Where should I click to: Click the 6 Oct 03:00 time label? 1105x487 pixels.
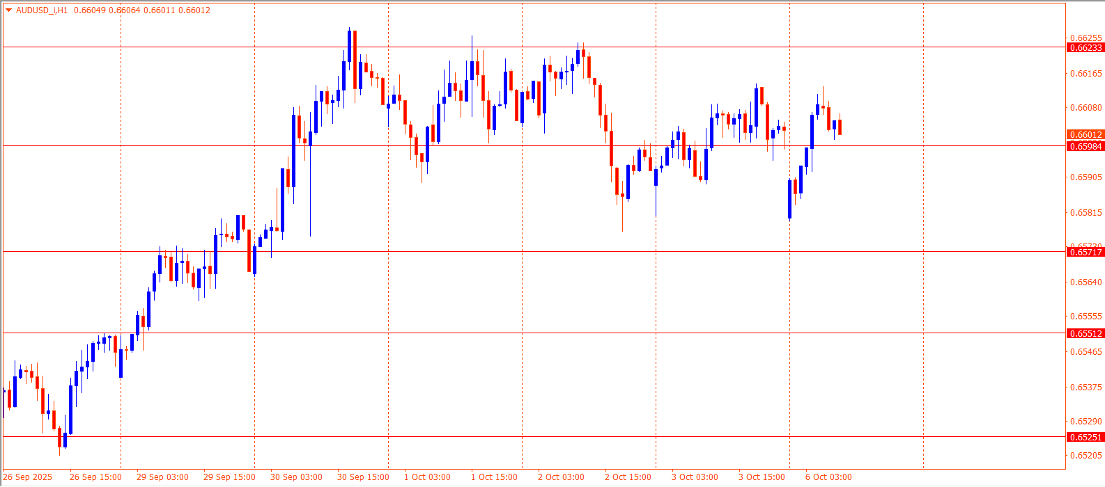(828, 477)
